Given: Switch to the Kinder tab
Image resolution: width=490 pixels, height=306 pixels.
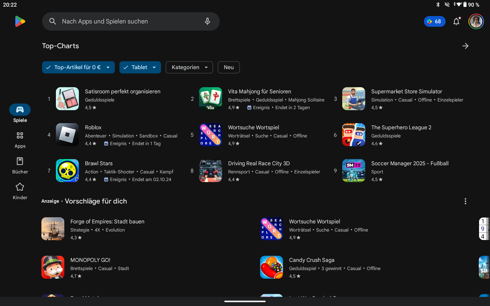Looking at the screenshot, I should (x=20, y=191).
